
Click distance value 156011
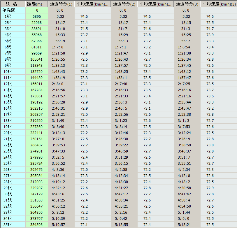(36, 84)
